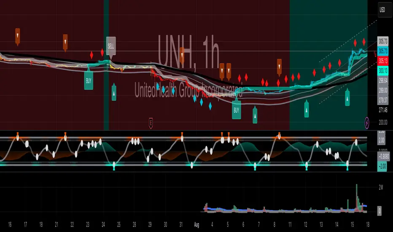Viewport: 393px width, 232px height.
Task: Click the purple lightning bolt icon
Action: point(367,123)
